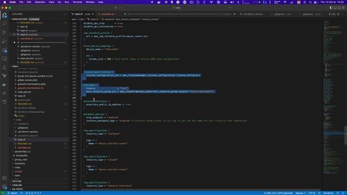The width and height of the screenshot is (347, 195).
Task: Open the Extensions view
Action: [x=4, y=50]
